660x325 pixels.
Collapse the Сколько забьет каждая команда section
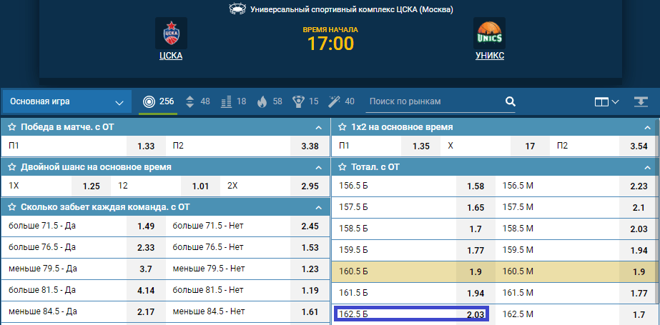pos(319,207)
